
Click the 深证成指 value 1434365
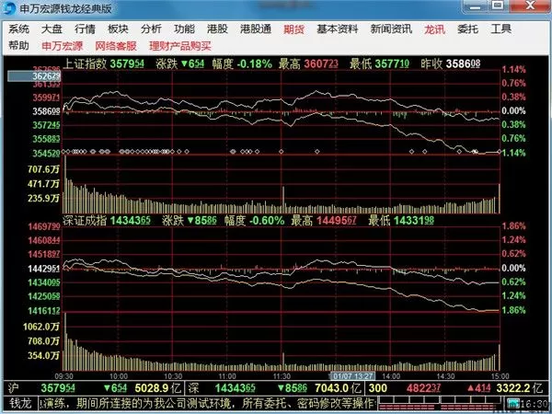click(131, 221)
